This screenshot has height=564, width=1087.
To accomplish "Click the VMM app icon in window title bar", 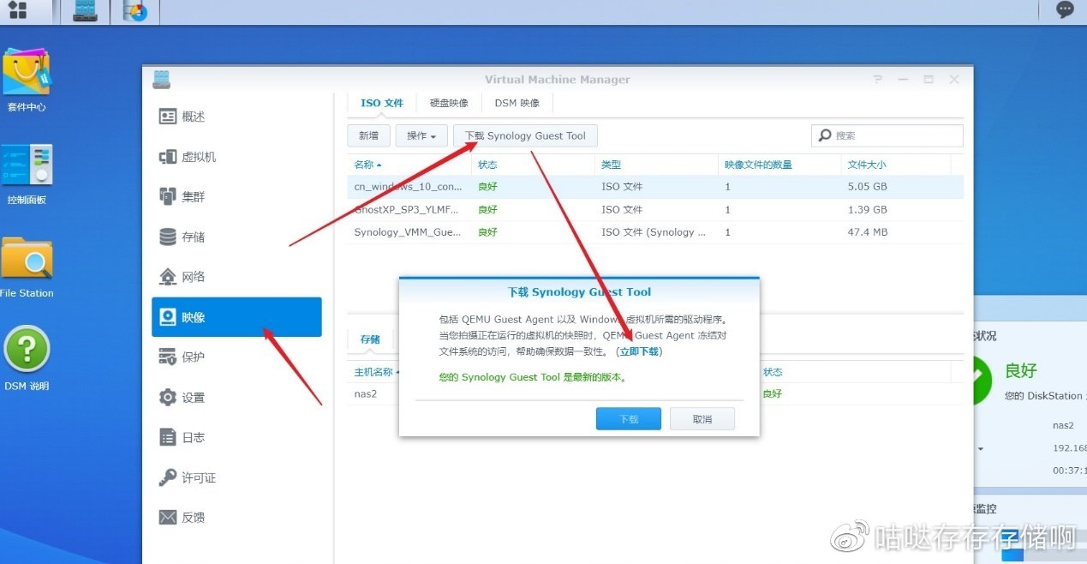I will 161,79.
